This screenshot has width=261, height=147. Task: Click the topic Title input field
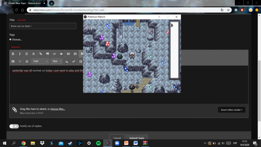43,26
